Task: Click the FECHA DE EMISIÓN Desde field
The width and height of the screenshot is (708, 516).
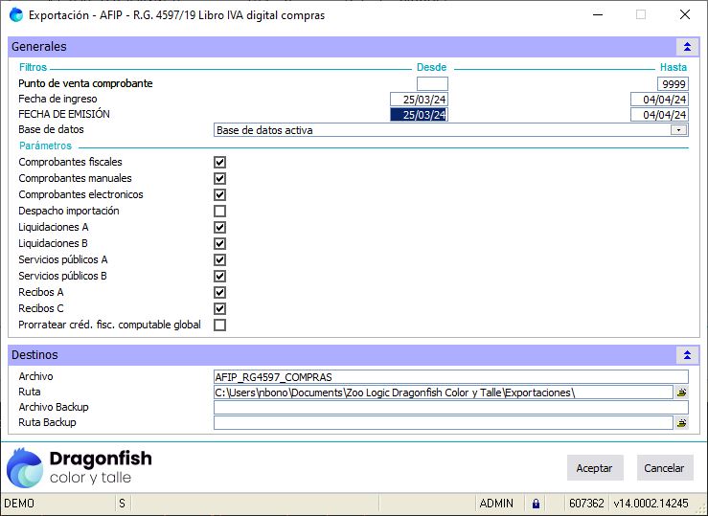Action: point(419,115)
